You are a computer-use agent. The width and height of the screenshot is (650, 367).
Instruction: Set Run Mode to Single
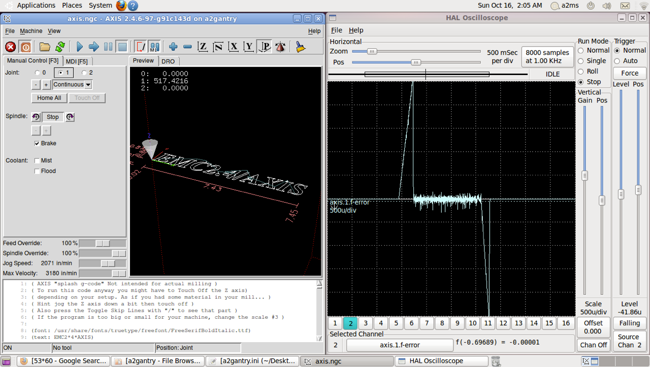(x=581, y=61)
